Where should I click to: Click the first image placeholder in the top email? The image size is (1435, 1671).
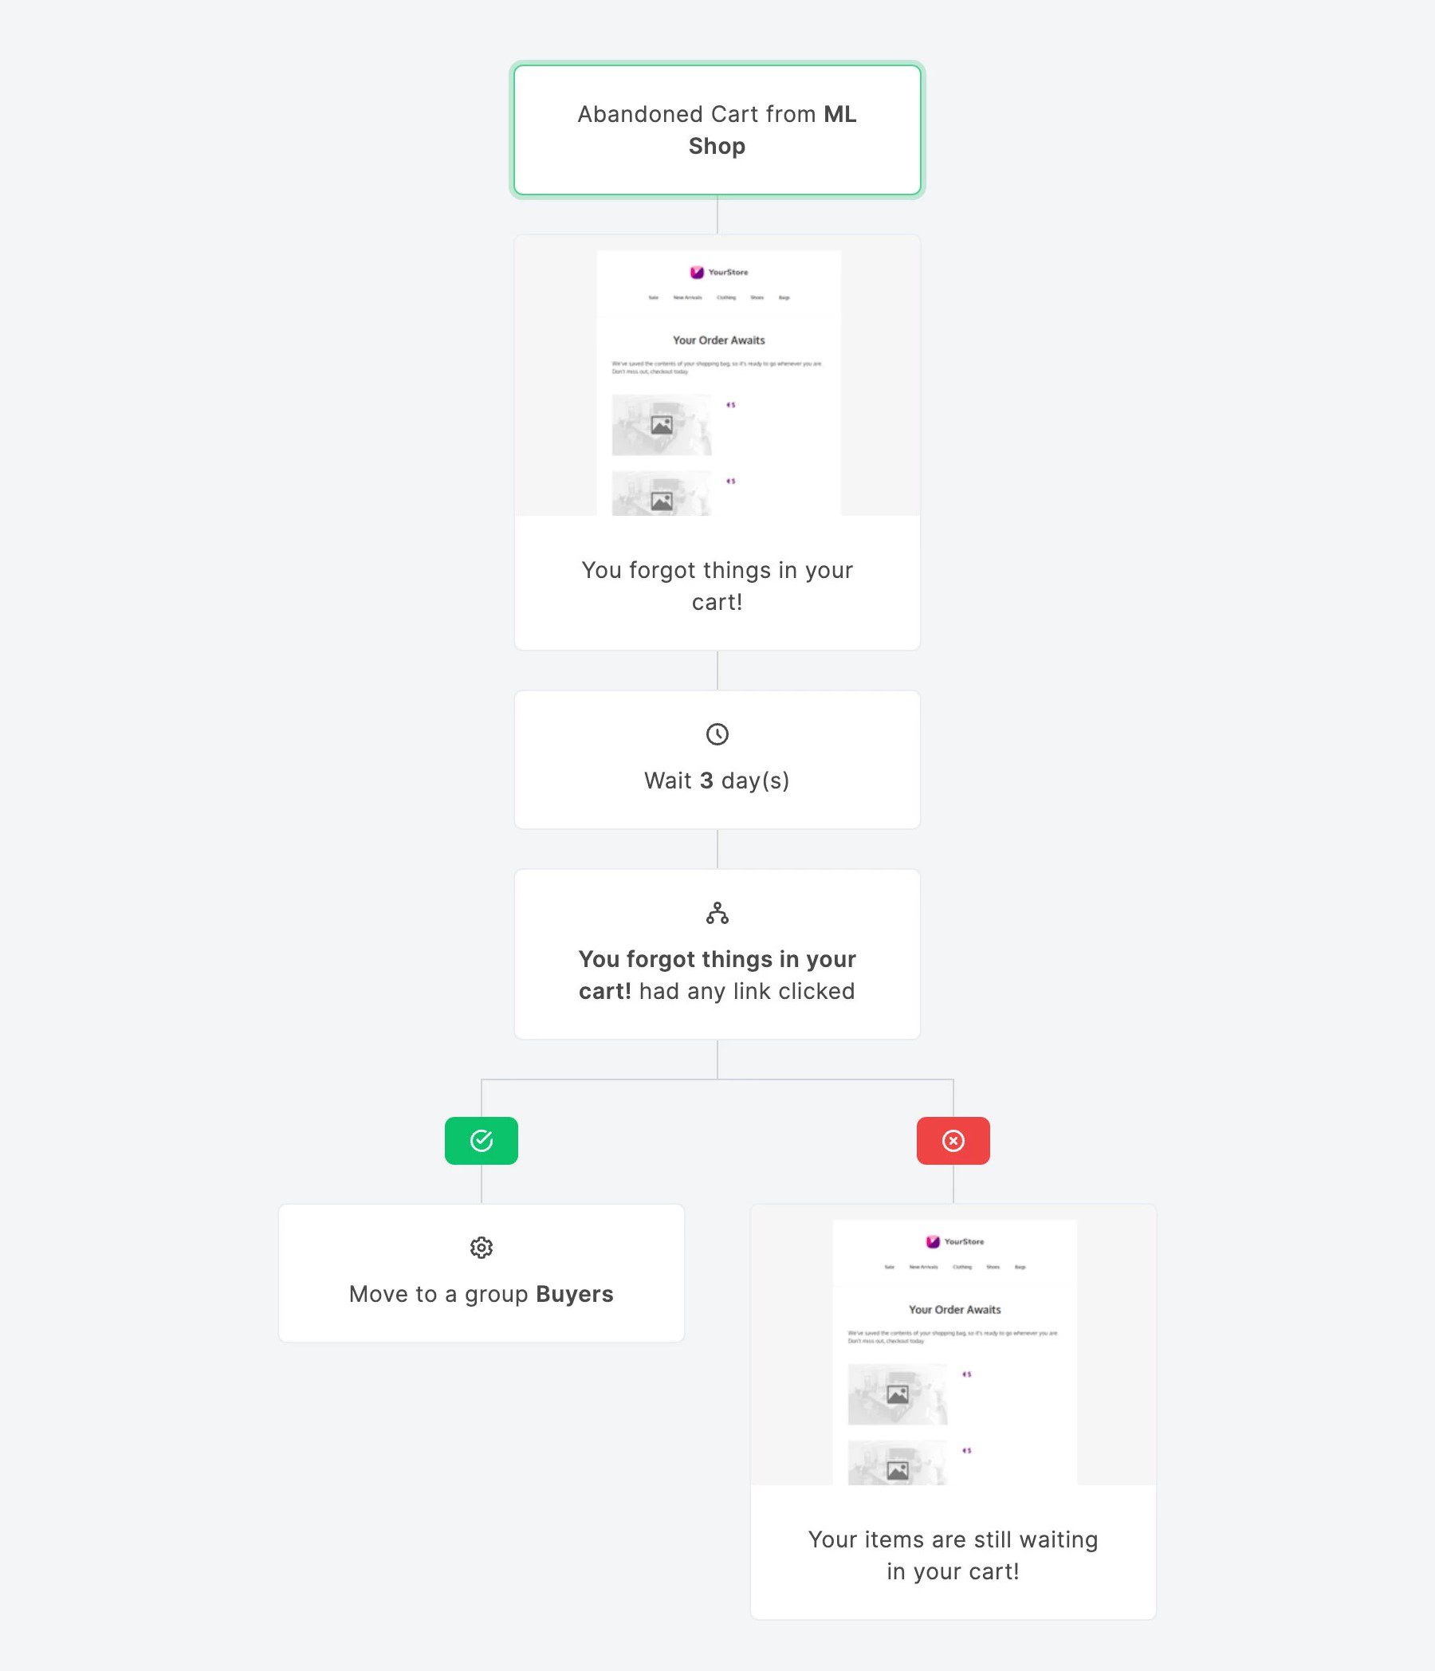point(662,424)
